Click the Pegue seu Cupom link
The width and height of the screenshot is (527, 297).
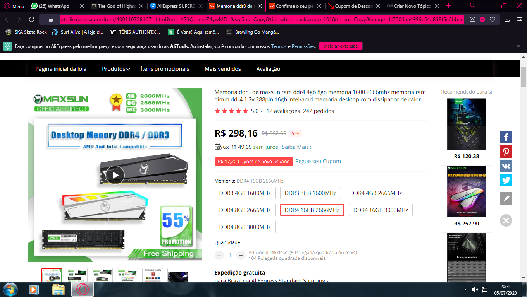318,161
